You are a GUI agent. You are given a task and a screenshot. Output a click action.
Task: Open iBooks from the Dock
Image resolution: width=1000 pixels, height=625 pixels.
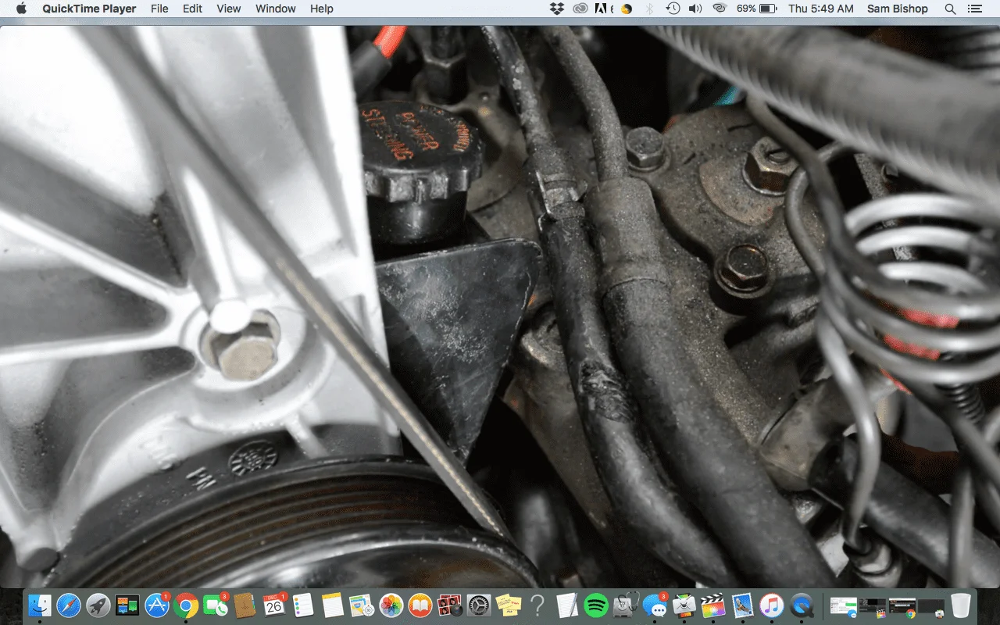coord(420,605)
